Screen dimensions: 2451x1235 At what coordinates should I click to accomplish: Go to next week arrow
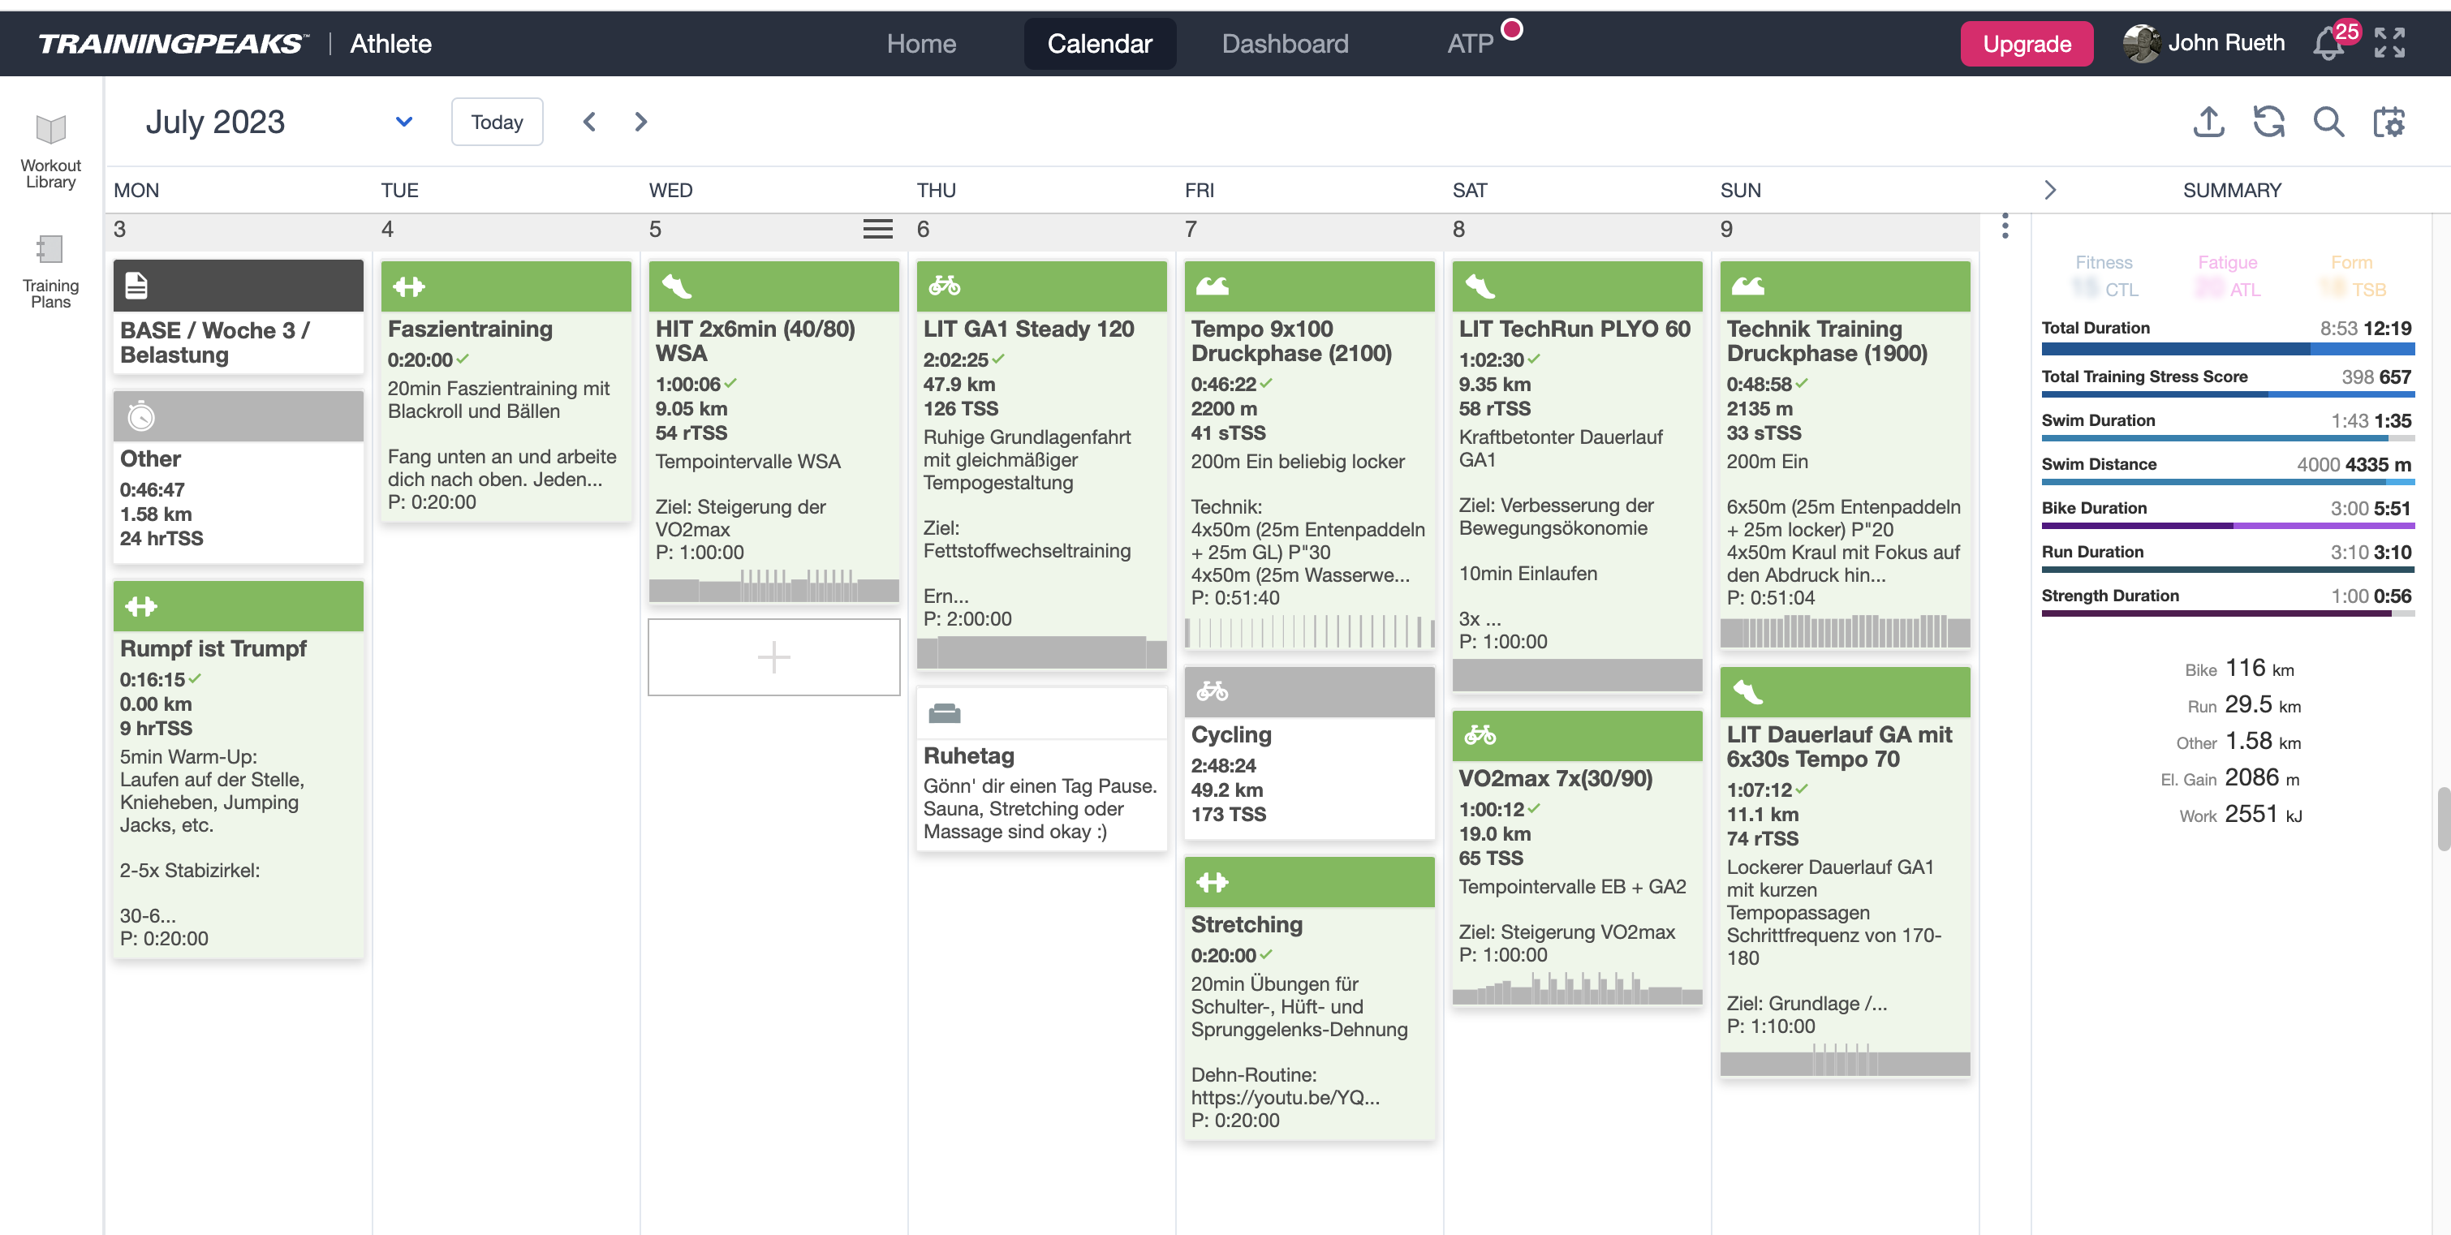click(640, 122)
